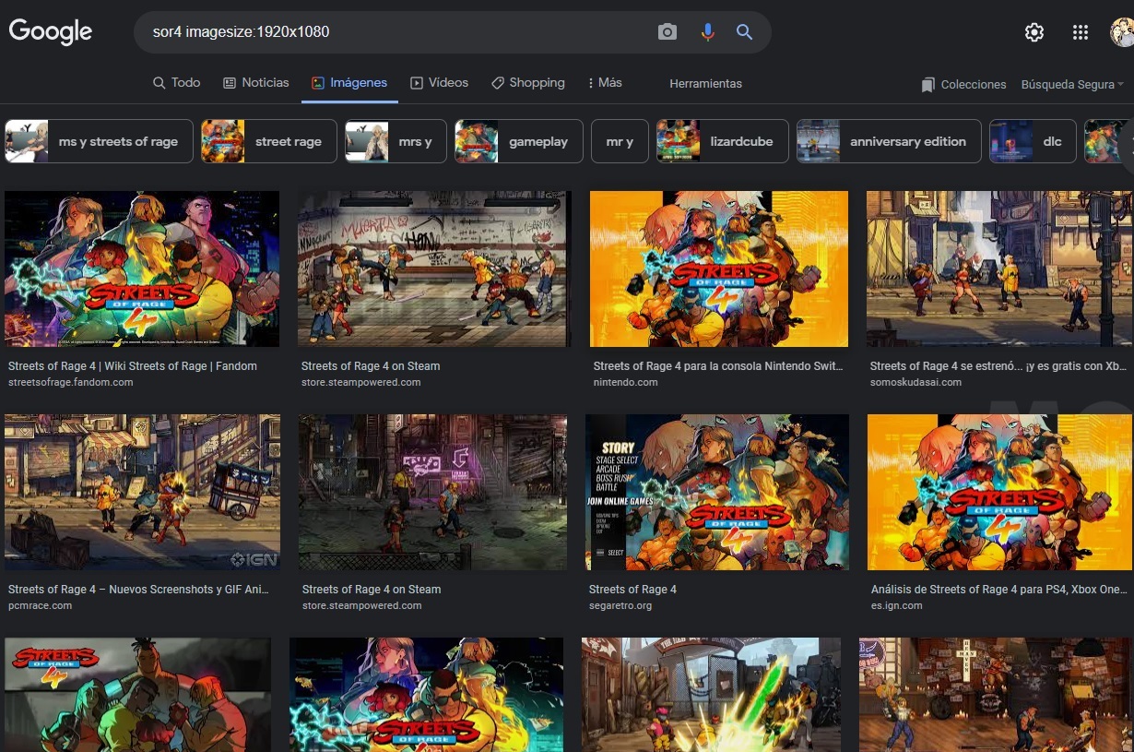Click the search query input field
This screenshot has height=752, width=1134.
tap(396, 32)
